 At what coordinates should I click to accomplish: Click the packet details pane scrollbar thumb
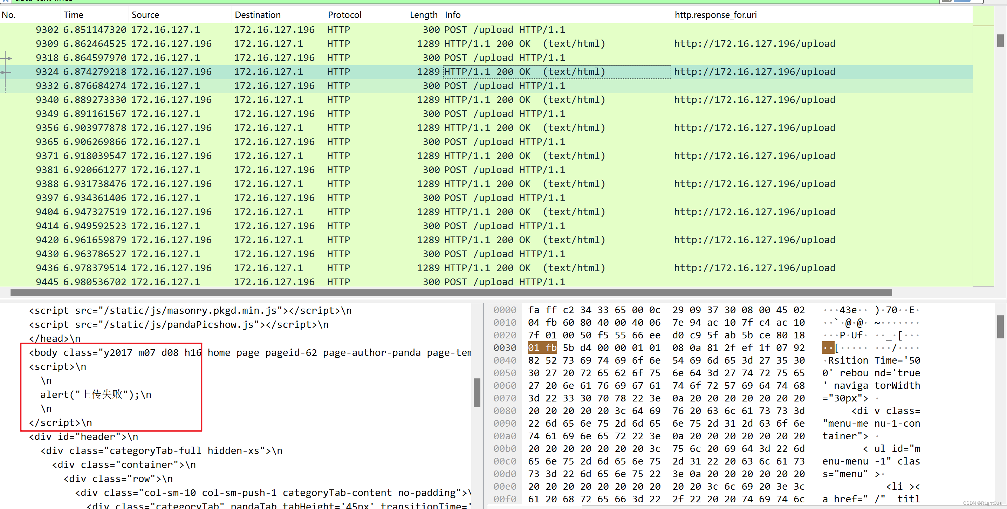tap(477, 392)
